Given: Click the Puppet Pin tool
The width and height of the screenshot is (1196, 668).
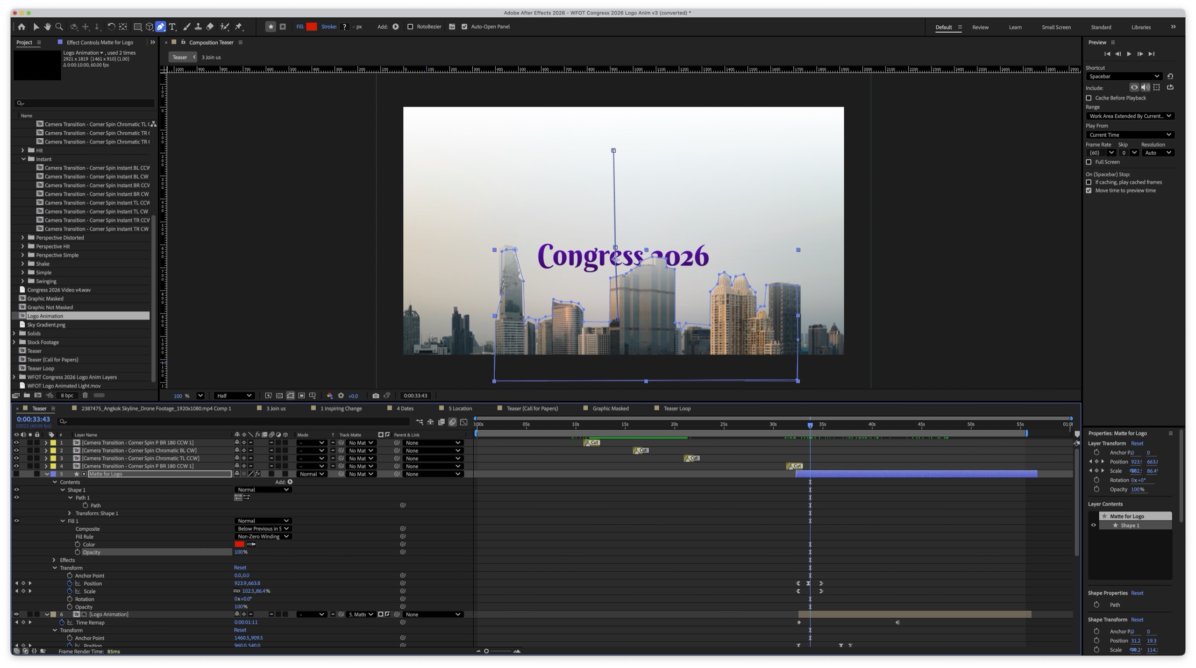Looking at the screenshot, I should (239, 27).
